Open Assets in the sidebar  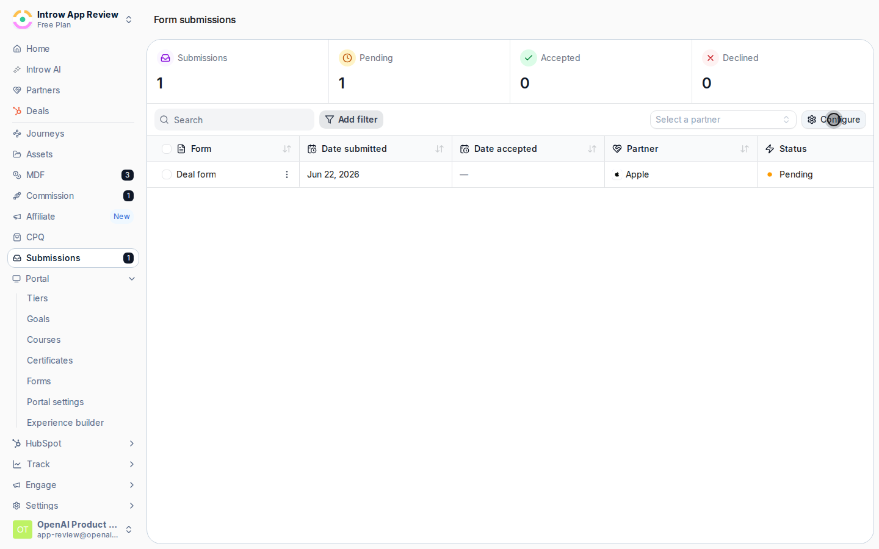pyautogui.click(x=73, y=154)
